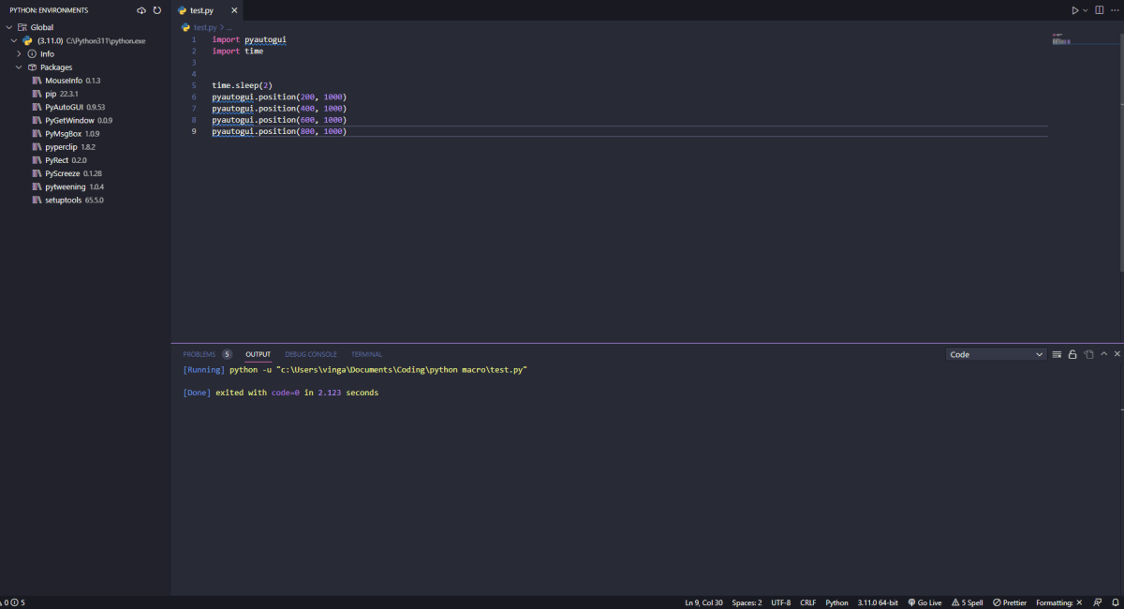Click the time.sleep(2) code line
This screenshot has width=1124, height=609.
(242, 85)
